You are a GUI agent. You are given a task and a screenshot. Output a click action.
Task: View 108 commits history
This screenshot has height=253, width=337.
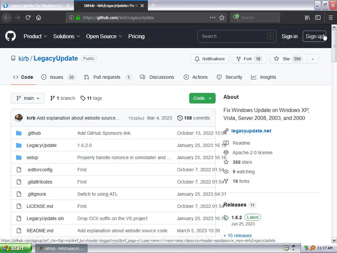pyautogui.click(x=194, y=118)
